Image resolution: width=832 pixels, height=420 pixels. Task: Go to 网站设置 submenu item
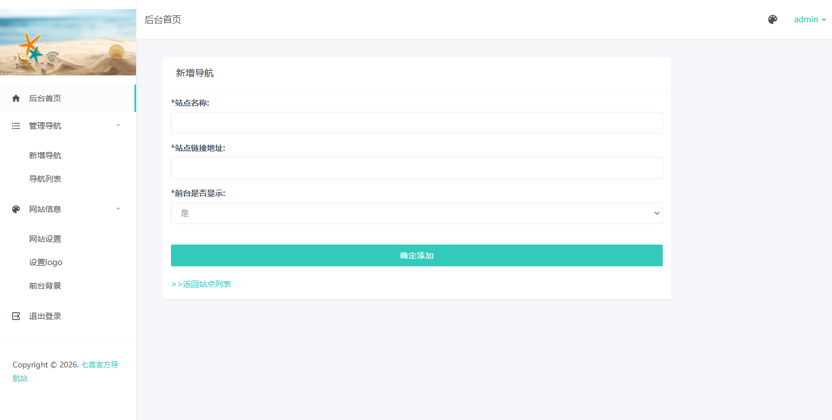coord(45,239)
